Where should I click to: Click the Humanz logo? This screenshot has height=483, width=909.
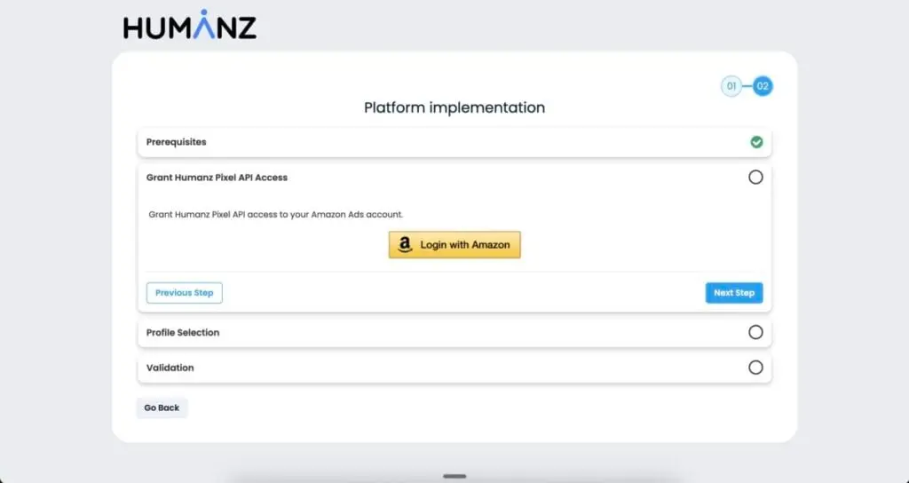(190, 25)
